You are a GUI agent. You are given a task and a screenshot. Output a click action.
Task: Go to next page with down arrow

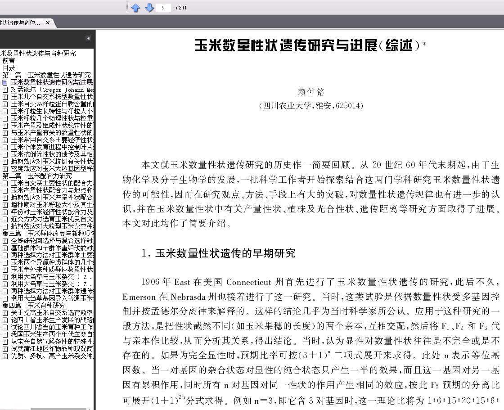(x=149, y=8)
